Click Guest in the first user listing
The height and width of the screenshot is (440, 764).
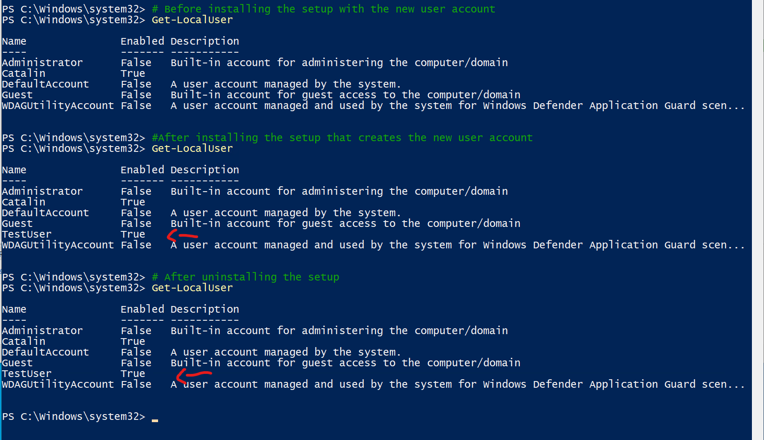pos(17,95)
